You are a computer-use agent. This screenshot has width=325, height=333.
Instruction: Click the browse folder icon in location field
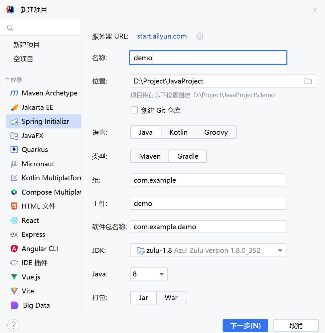(x=308, y=81)
